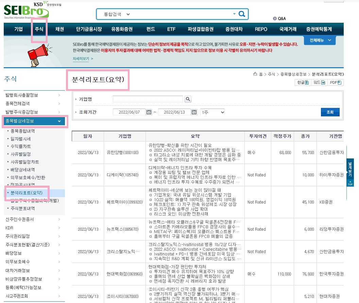Click 종목별상세정보 in the breadcrumb
This screenshot has width=359, height=303.
point(293,74)
